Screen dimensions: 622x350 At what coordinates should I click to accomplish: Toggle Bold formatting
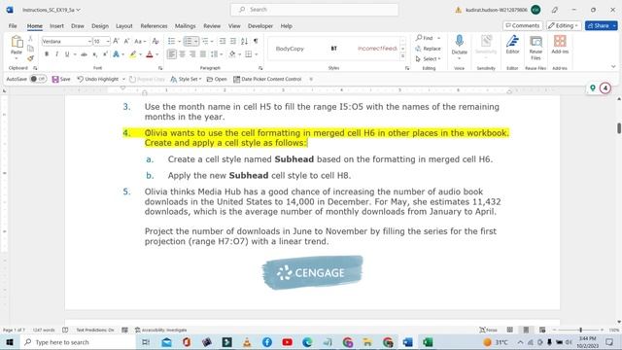47,54
